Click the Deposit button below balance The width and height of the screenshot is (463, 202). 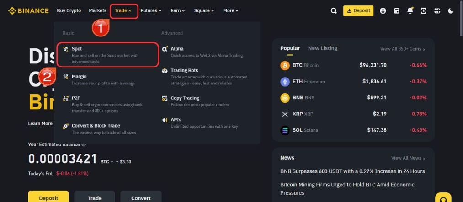pyautogui.click(x=48, y=197)
